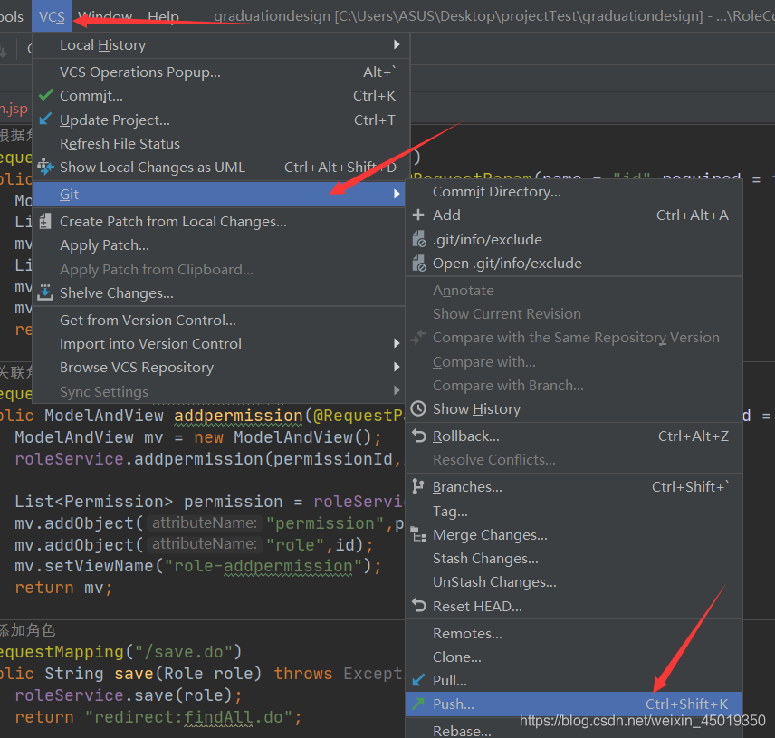Image resolution: width=775 pixels, height=738 pixels.
Task: Click the Ctrl+K shortcut text
Action: pos(374,95)
